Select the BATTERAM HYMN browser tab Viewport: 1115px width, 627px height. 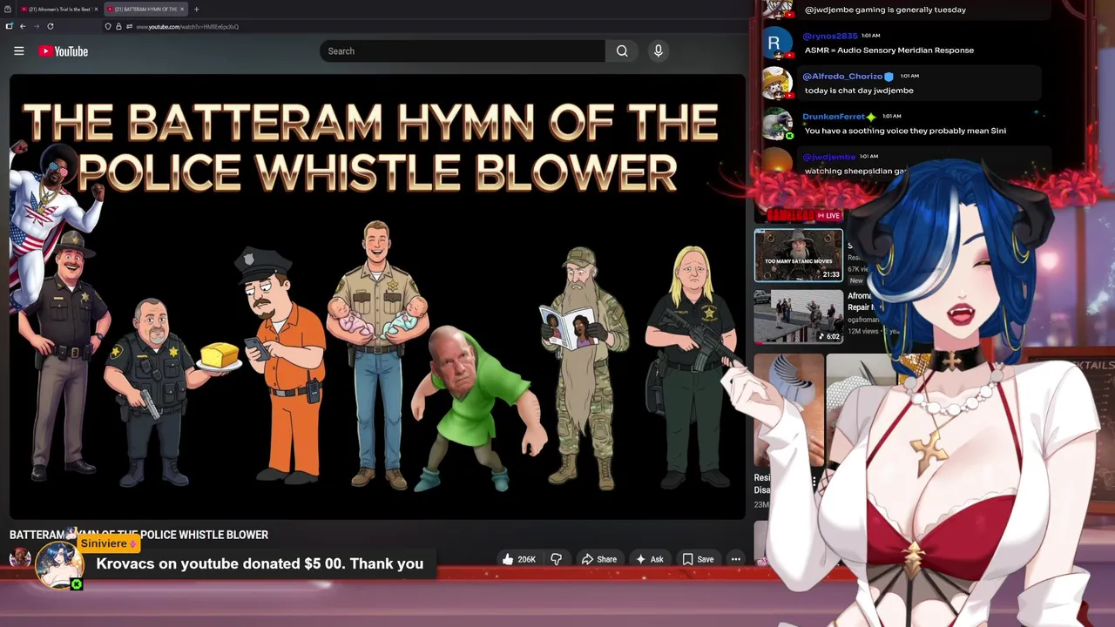pos(145,9)
